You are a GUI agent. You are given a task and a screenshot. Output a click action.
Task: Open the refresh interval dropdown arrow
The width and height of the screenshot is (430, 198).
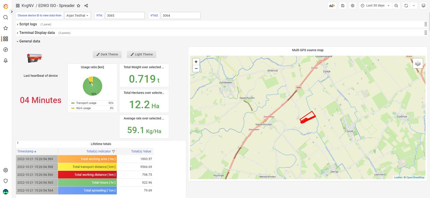(x=414, y=6)
